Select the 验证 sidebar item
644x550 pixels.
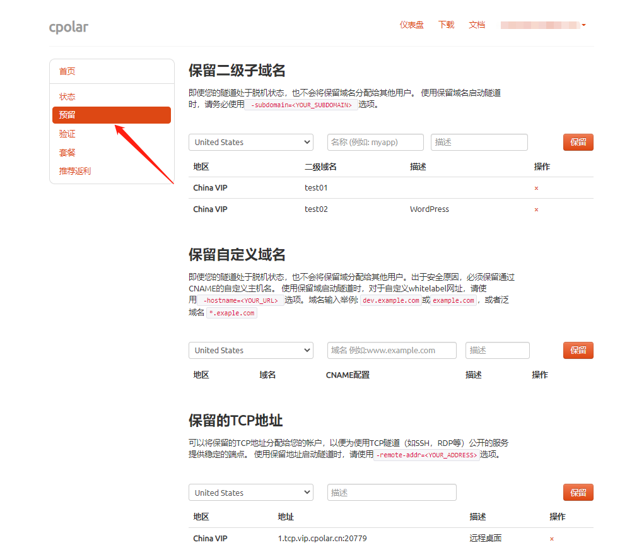(66, 134)
